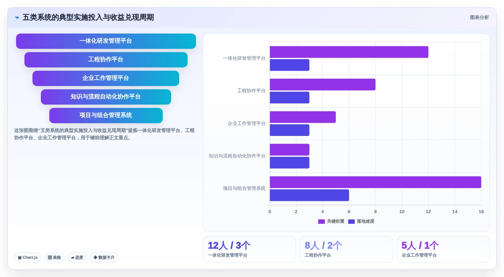Click the blue 企业工作管理平台 chart bar
504x277 pixels.
tap(289, 130)
